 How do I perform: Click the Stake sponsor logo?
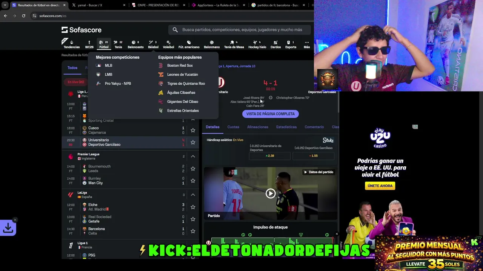coord(328,140)
